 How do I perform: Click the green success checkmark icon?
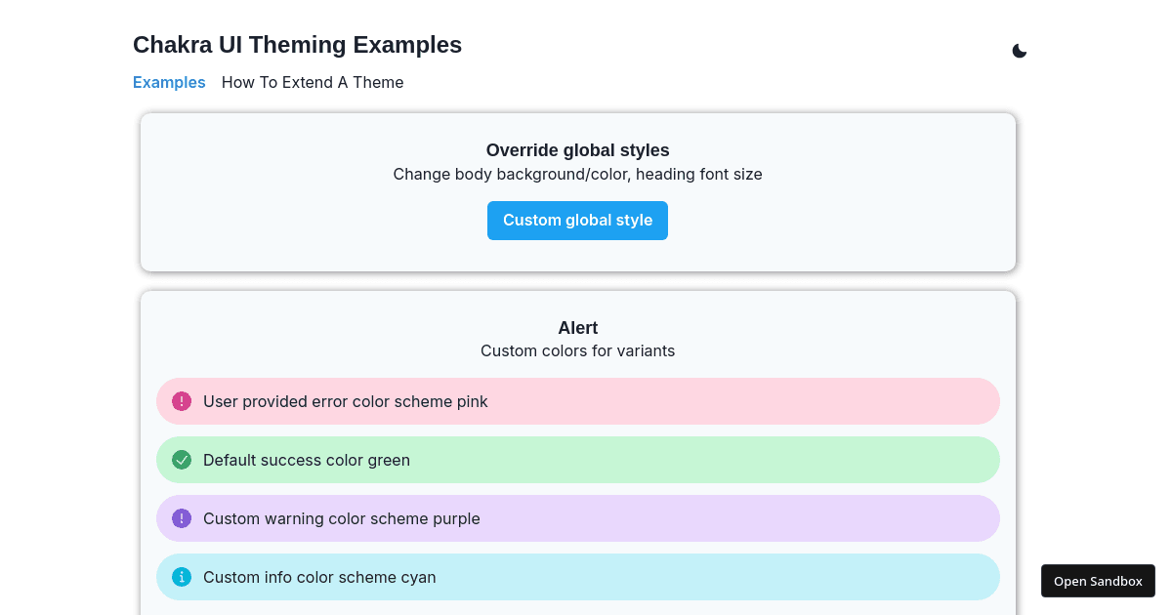(x=182, y=460)
